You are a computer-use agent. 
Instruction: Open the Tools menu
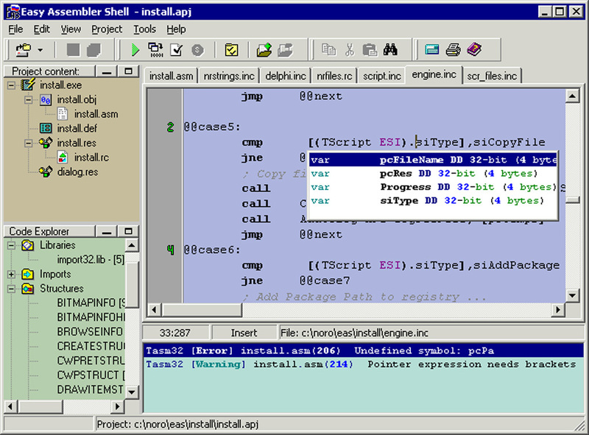[x=144, y=29]
